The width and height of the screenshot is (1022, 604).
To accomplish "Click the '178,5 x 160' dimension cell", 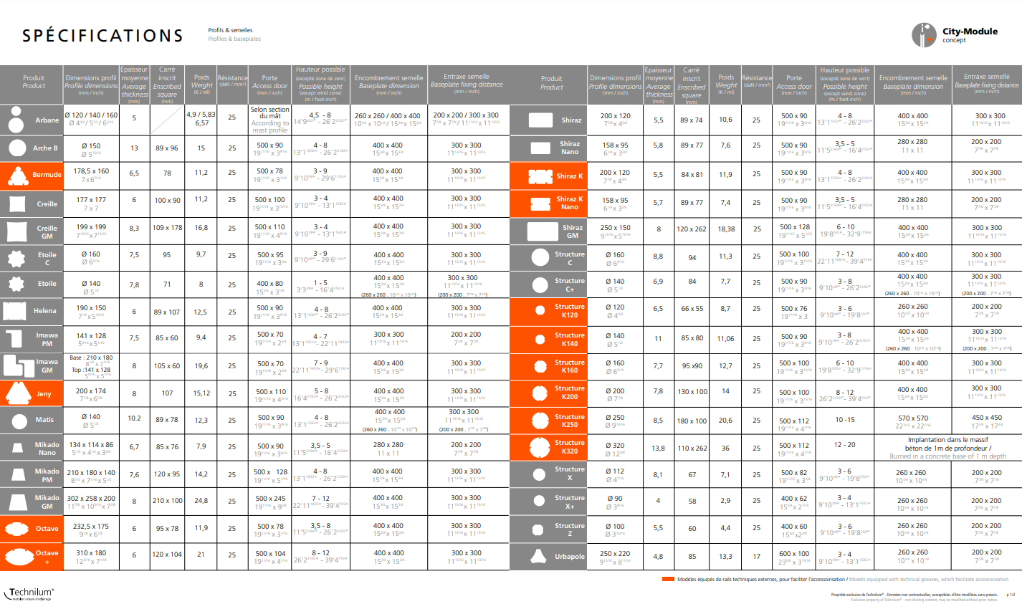I will (91, 171).
